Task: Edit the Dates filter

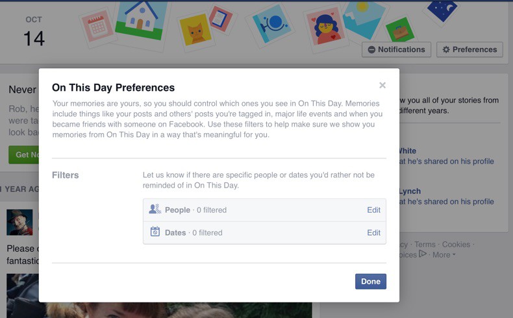Action: (x=373, y=232)
